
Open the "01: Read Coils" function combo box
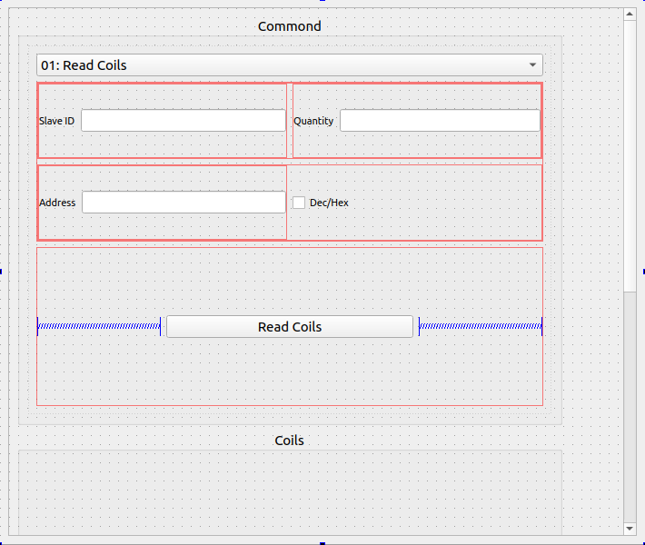click(x=289, y=65)
